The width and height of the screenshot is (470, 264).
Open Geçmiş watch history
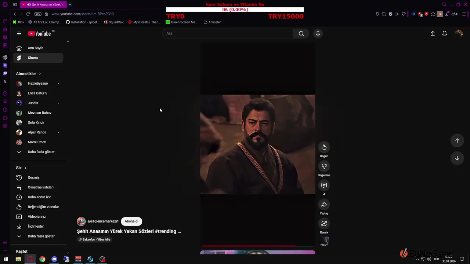click(38, 177)
